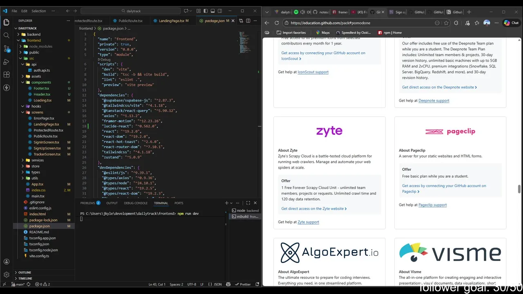Click Get direct access on the Zyte website
Image resolution: width=523 pixels, height=294 pixels.
(x=314, y=208)
